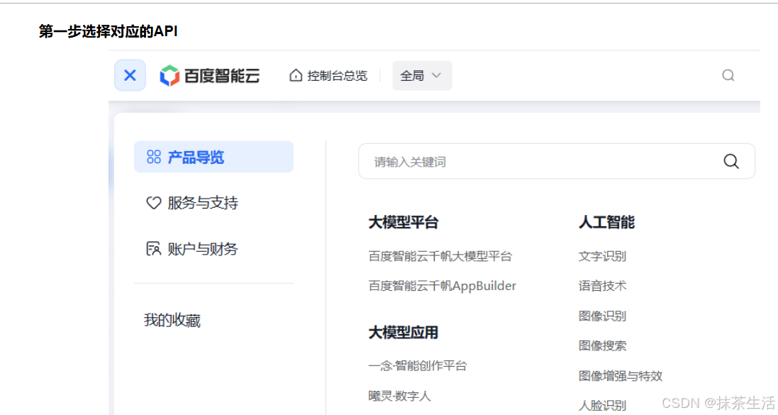
Task: Click the grid icon beside 产品导览
Action: pos(154,157)
